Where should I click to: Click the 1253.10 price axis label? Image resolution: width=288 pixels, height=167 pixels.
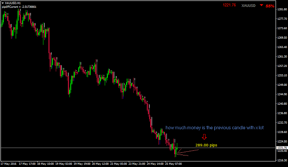tap(282, 75)
